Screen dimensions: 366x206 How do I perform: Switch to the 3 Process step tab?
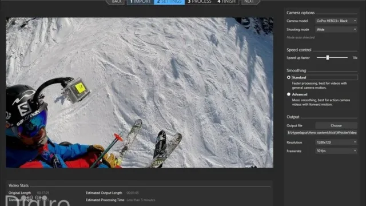[200, 2]
